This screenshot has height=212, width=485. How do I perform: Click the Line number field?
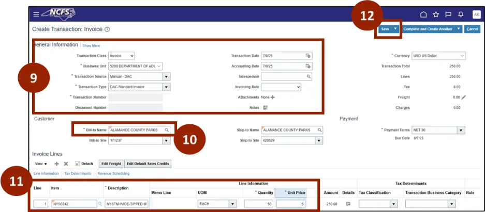40,204
